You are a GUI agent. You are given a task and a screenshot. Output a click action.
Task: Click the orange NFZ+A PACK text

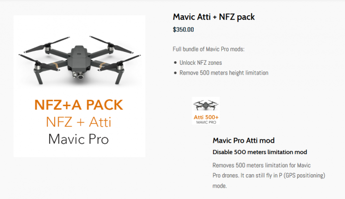79,105
